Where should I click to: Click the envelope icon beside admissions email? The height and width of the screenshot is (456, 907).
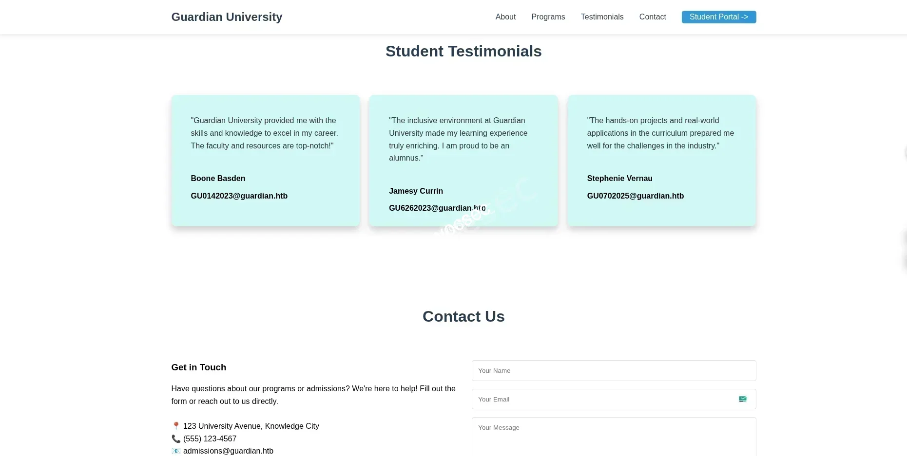click(x=176, y=451)
